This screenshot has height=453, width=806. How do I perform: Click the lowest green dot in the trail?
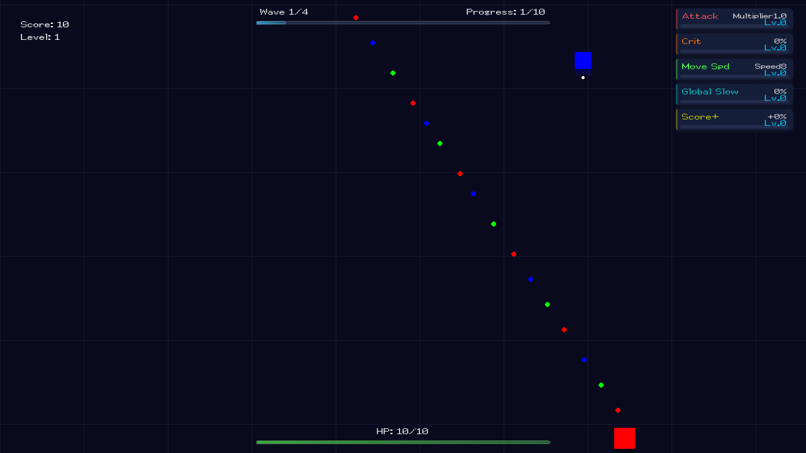[601, 385]
